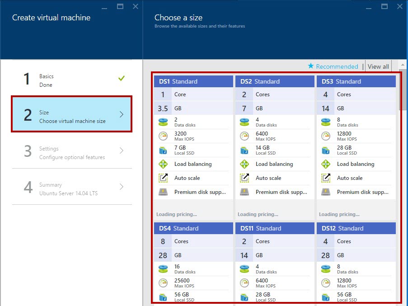The height and width of the screenshot is (306, 408).
Task: Open step 1 Basics
Action: tap(72, 79)
